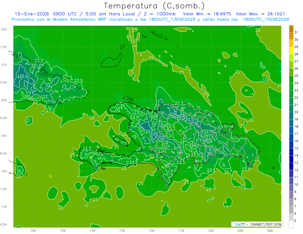Screen dimensions: 303x234
Task: Click the '22N' latitude axis label
Action: click(x=4, y=29)
